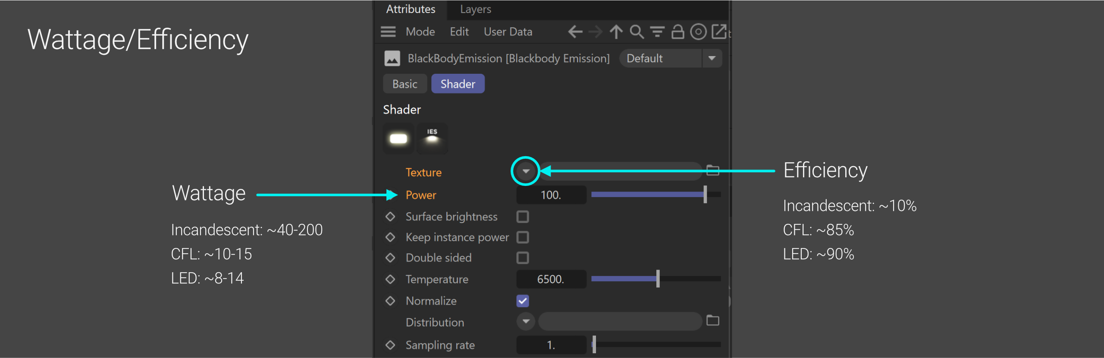Image resolution: width=1104 pixels, height=358 pixels.
Task: Switch to the Layers tab
Action: pyautogui.click(x=475, y=9)
